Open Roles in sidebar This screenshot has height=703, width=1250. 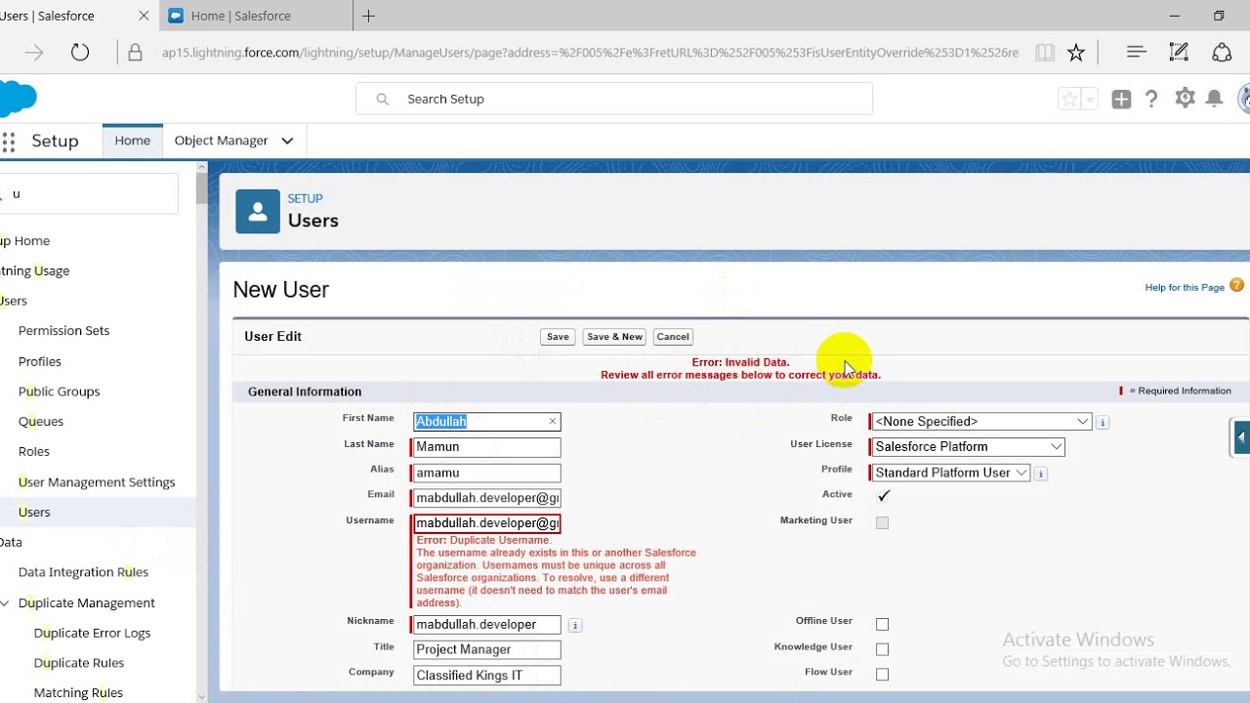(34, 452)
